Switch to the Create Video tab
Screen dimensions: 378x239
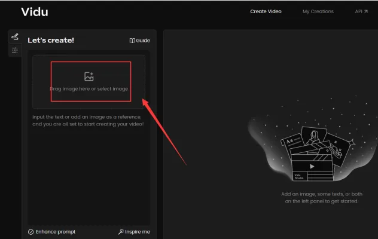(x=266, y=11)
